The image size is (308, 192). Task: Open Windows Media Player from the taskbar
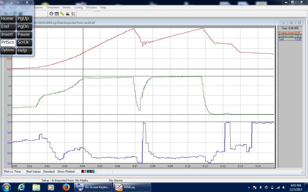tap(51, 187)
